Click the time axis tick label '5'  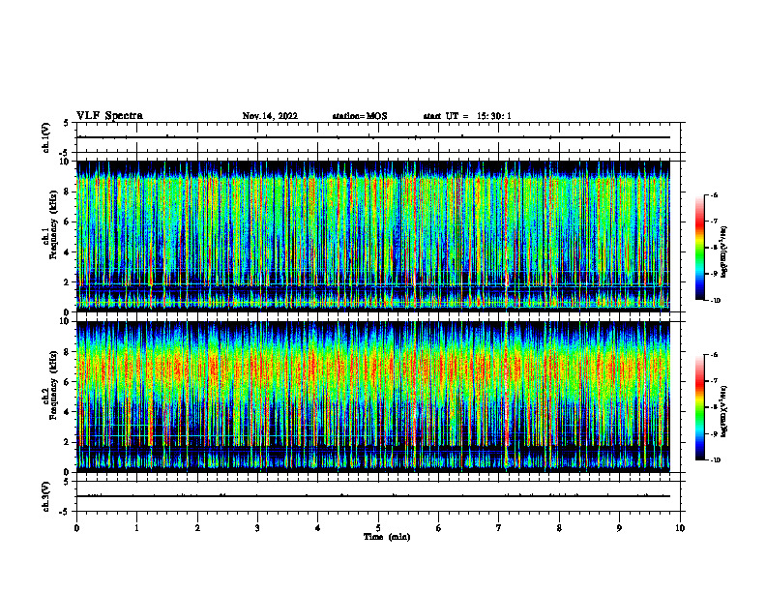[378, 528]
